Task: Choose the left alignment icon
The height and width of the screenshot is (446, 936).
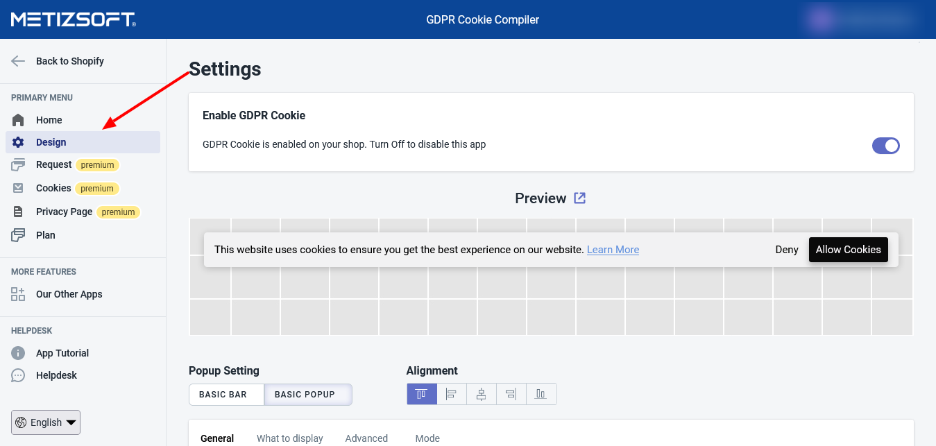Action: pos(451,394)
